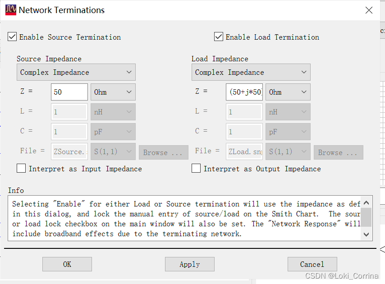The width and height of the screenshot is (385, 284).
Task: Toggle Enable Load Termination checkbox
Action: [x=219, y=37]
